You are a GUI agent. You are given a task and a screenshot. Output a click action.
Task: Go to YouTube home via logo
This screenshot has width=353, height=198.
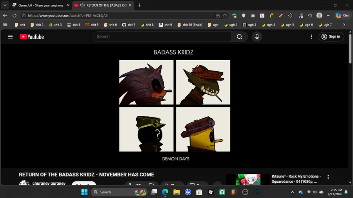tap(31, 37)
